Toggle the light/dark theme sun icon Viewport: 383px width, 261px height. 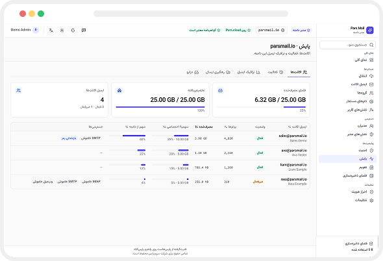(x=62, y=31)
